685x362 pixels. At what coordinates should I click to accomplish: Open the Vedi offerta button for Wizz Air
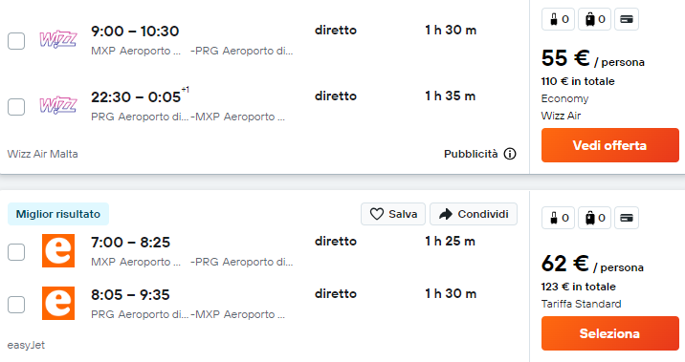pos(609,145)
